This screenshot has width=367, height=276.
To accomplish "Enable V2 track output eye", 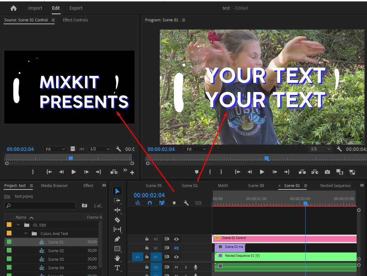I will 176,248.
